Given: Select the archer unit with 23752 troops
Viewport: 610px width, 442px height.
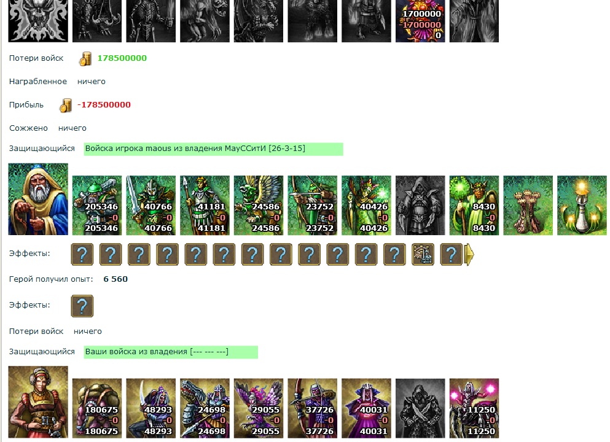Looking at the screenshot, I should point(313,205).
